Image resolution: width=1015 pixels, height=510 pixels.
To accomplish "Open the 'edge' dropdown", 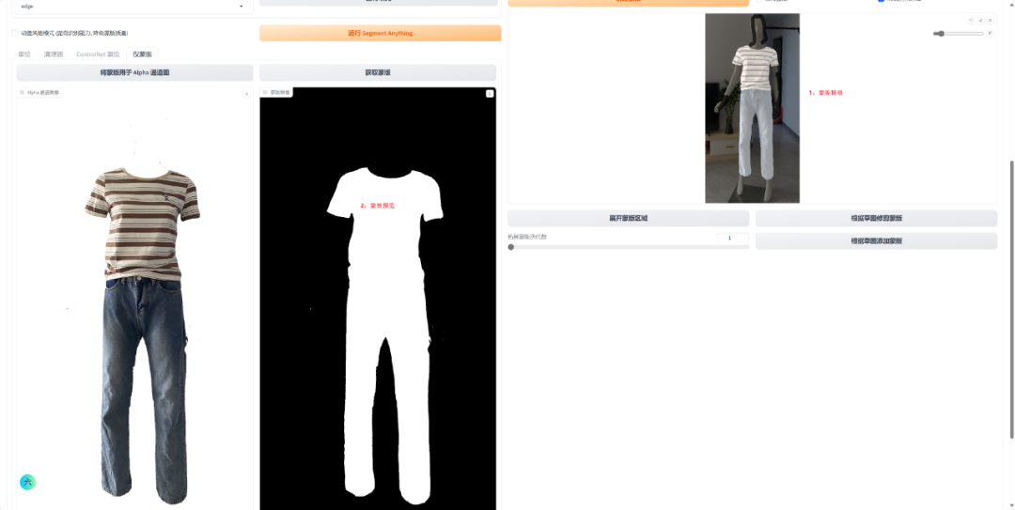I will (133, 7).
